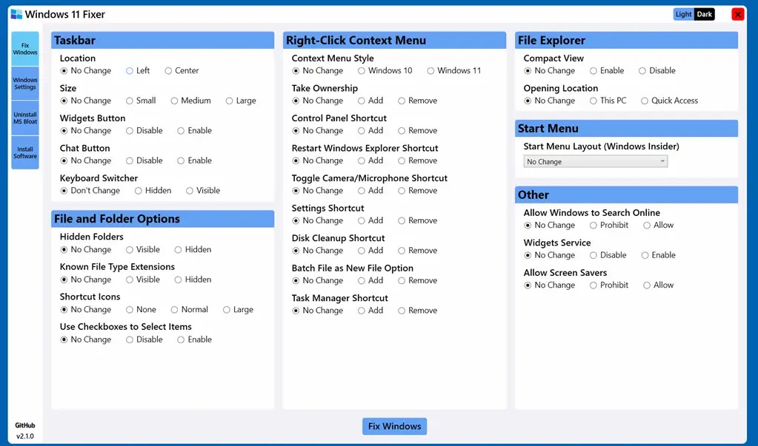Disable the Widgets Button
This screenshot has width=758, height=446.
pyautogui.click(x=144, y=130)
